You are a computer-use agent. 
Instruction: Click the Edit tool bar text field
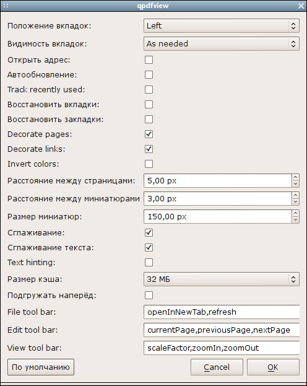coord(222,330)
